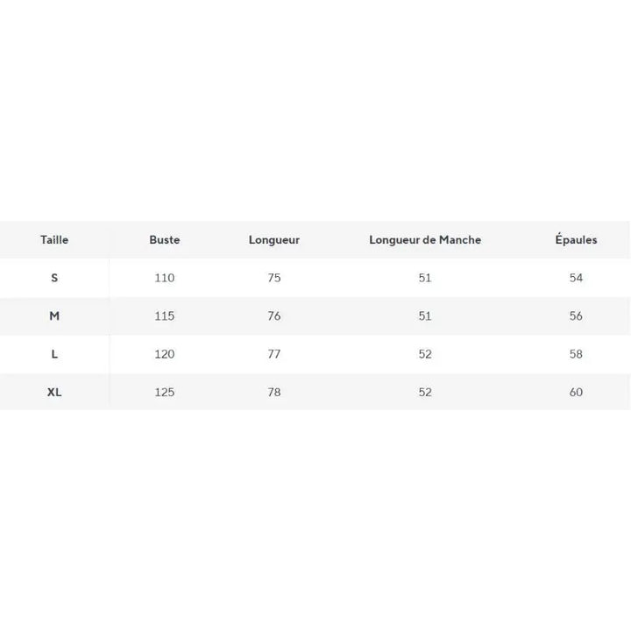Click the S size row label
631x631 pixels.
54,278
